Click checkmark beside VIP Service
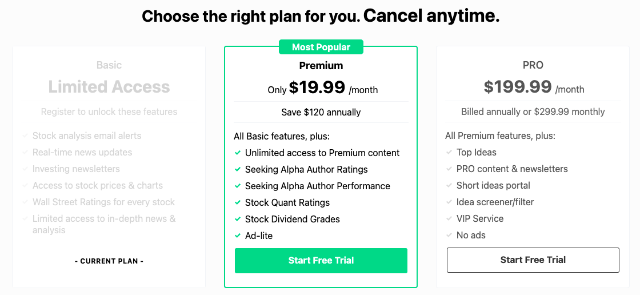This screenshot has height=295, width=640. coord(449,218)
